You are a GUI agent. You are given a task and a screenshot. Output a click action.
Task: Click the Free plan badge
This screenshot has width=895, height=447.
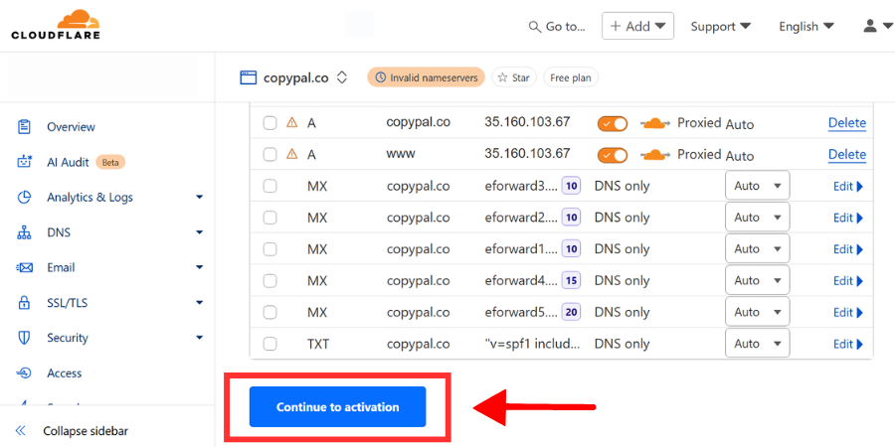pyautogui.click(x=570, y=77)
